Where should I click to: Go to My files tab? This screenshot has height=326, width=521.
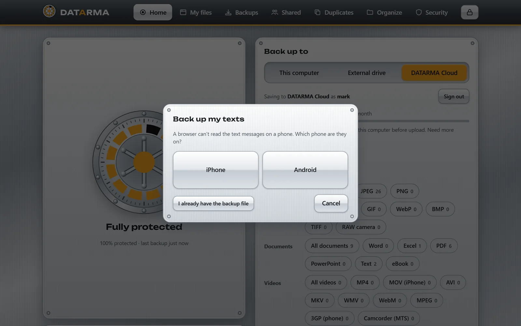click(x=196, y=12)
